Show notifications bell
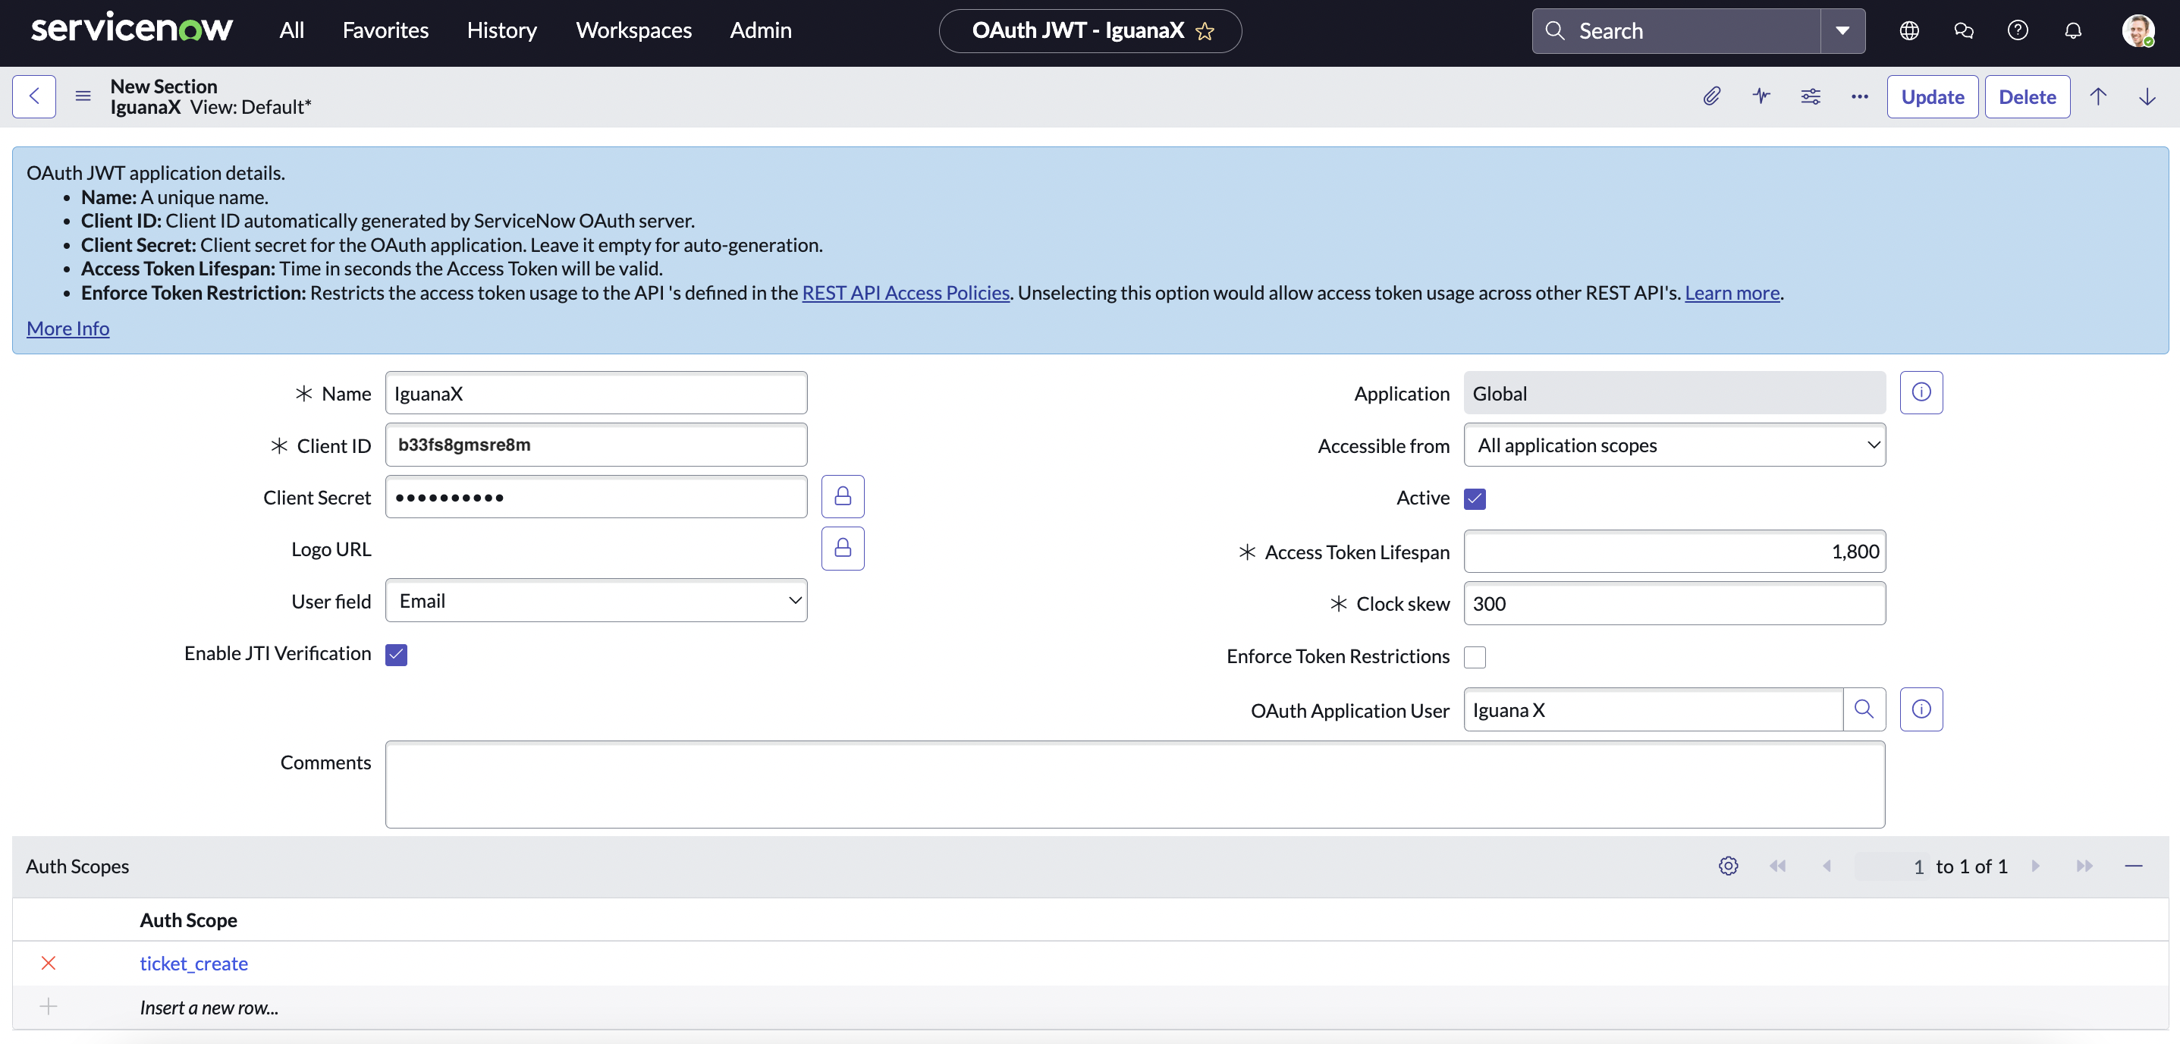Image resolution: width=2180 pixels, height=1044 pixels. [2072, 30]
